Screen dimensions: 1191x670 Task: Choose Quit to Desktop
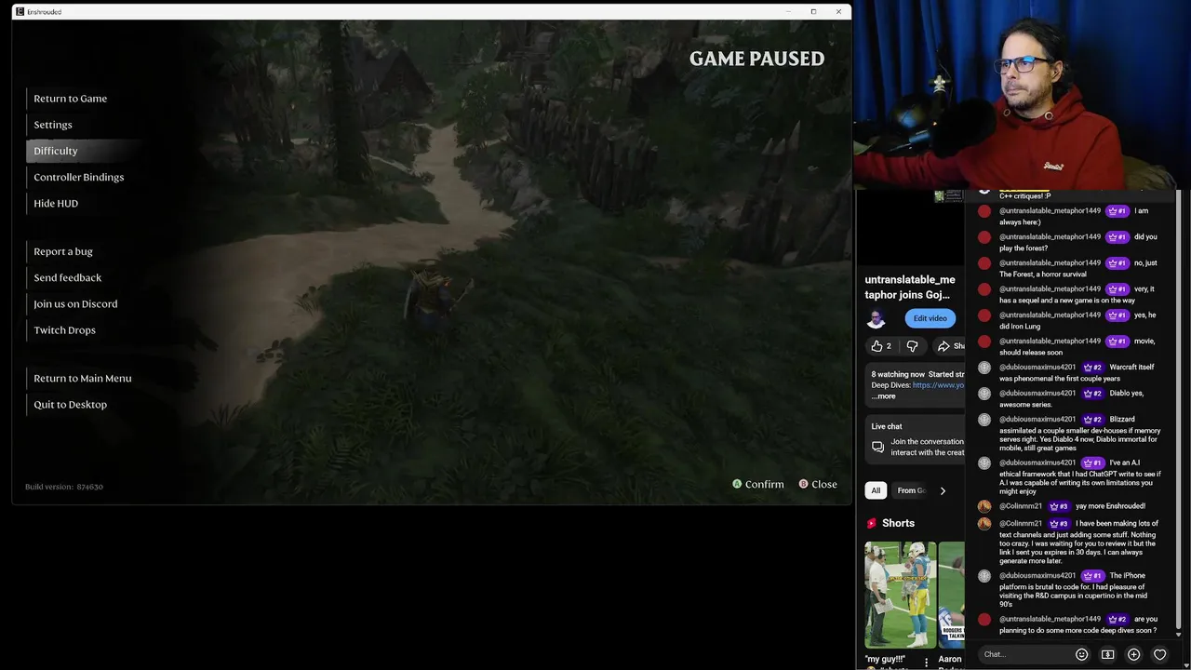71,404
